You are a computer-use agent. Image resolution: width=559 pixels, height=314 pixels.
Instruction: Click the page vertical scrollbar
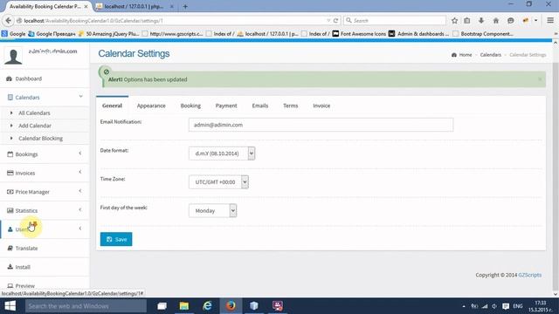[556, 167]
